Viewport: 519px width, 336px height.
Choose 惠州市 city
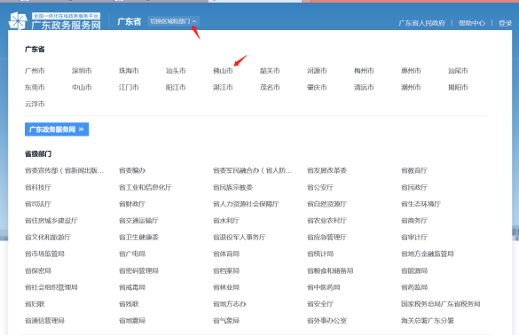pyautogui.click(x=411, y=71)
